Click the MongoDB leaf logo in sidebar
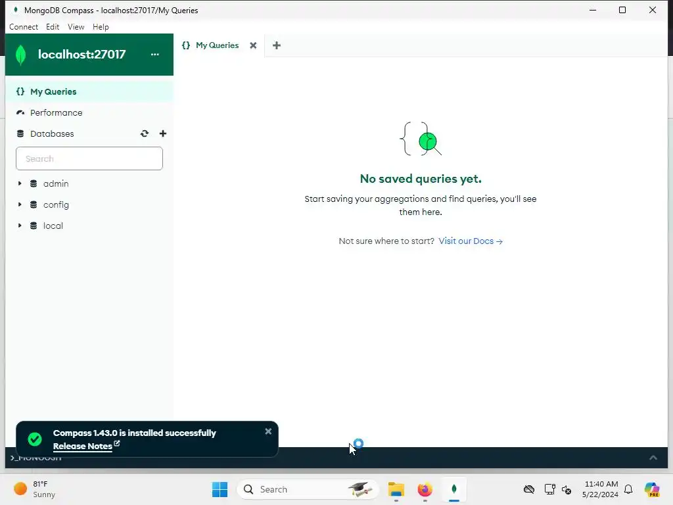The image size is (673, 505). coord(20,55)
